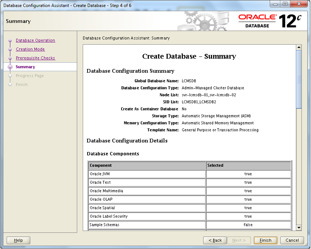The width and height of the screenshot is (311, 249).
Task: Select the Oracle Label Security cell
Action: [147, 217]
